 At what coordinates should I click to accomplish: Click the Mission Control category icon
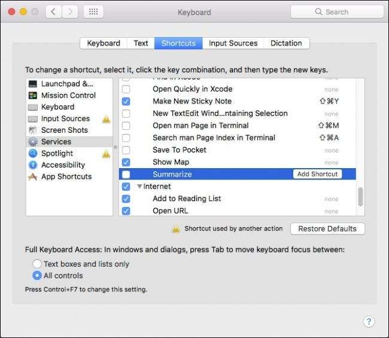click(33, 96)
